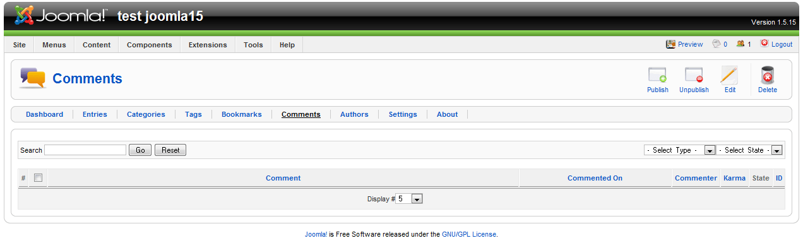The width and height of the screenshot is (803, 243).
Task: Open the Help menu
Action: pos(287,45)
